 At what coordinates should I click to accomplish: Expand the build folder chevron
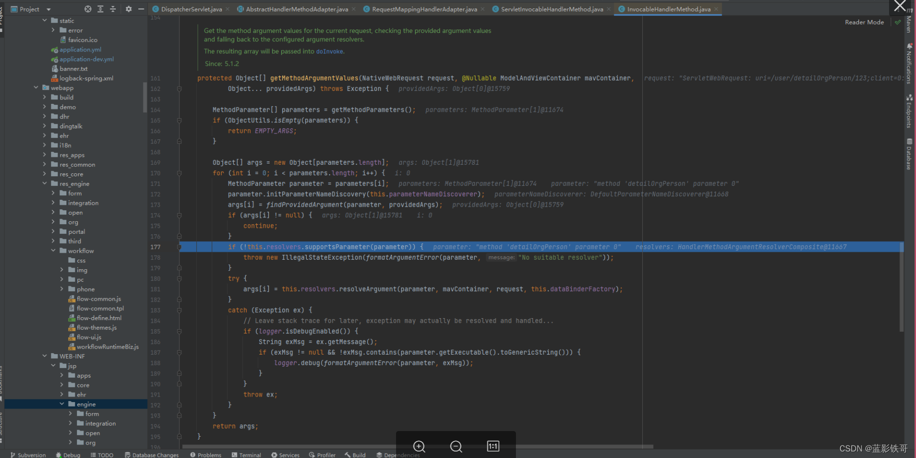tap(44, 97)
